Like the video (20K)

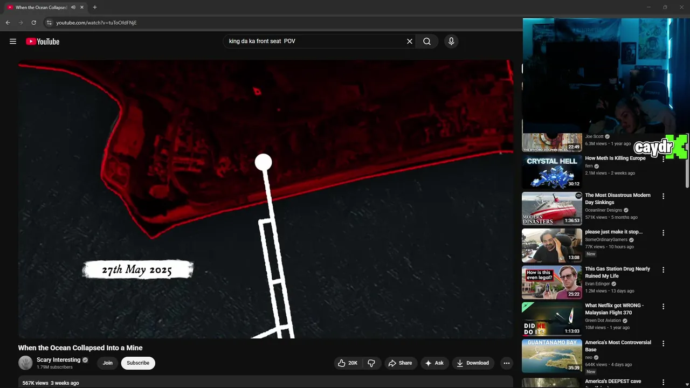click(x=347, y=363)
